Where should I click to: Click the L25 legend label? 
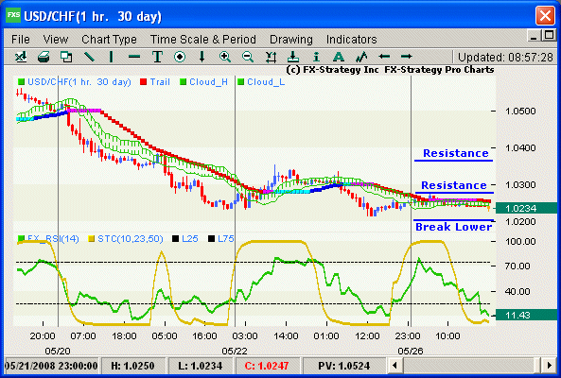coord(189,239)
